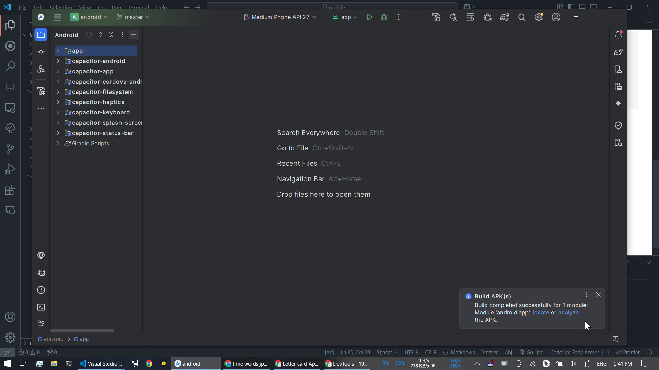Open the Gemini sparkle panel
659x370 pixels.
pos(618,103)
